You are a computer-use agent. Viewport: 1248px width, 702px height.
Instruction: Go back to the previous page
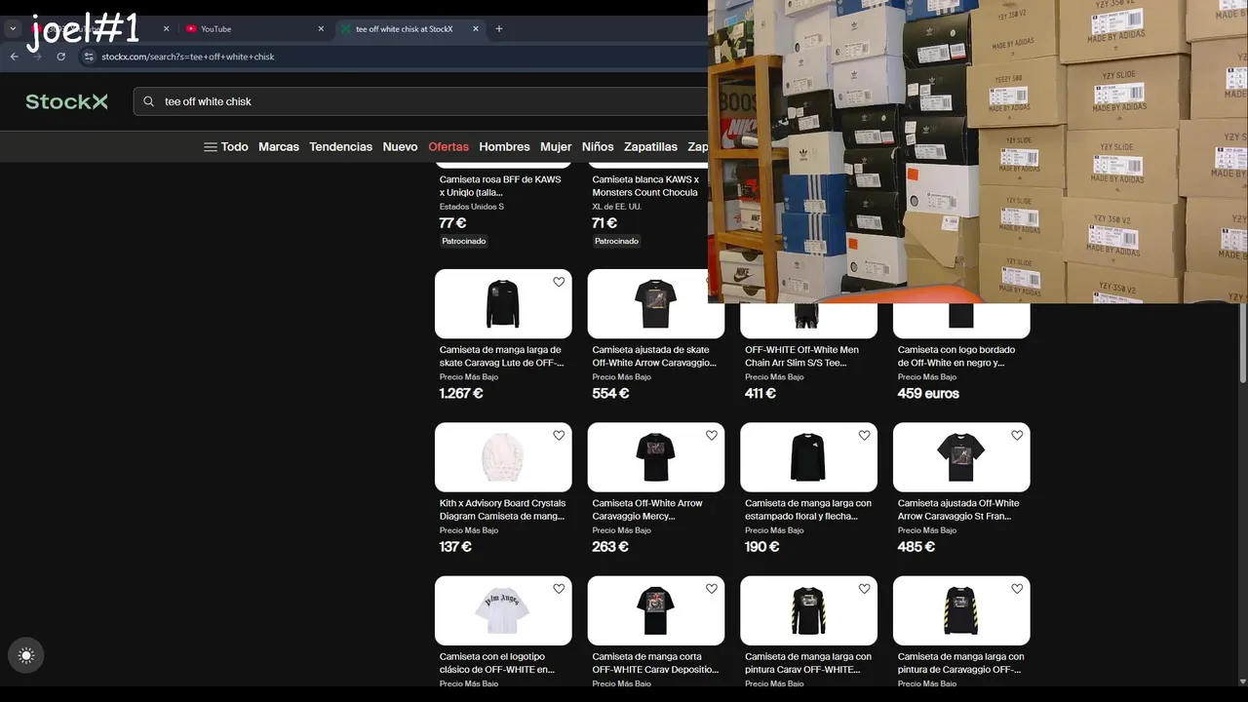[15, 57]
